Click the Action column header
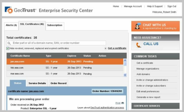The height and width of the screenshot is (112, 184). tap(102, 56)
